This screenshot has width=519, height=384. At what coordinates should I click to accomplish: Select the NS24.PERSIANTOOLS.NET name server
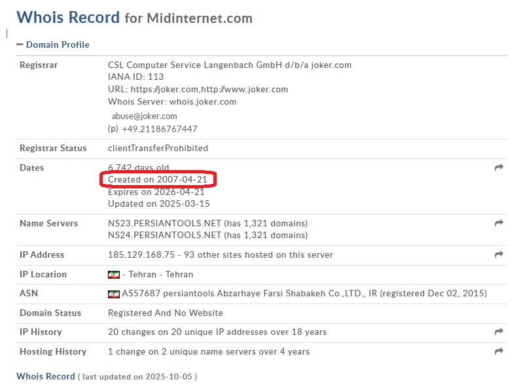click(x=164, y=235)
